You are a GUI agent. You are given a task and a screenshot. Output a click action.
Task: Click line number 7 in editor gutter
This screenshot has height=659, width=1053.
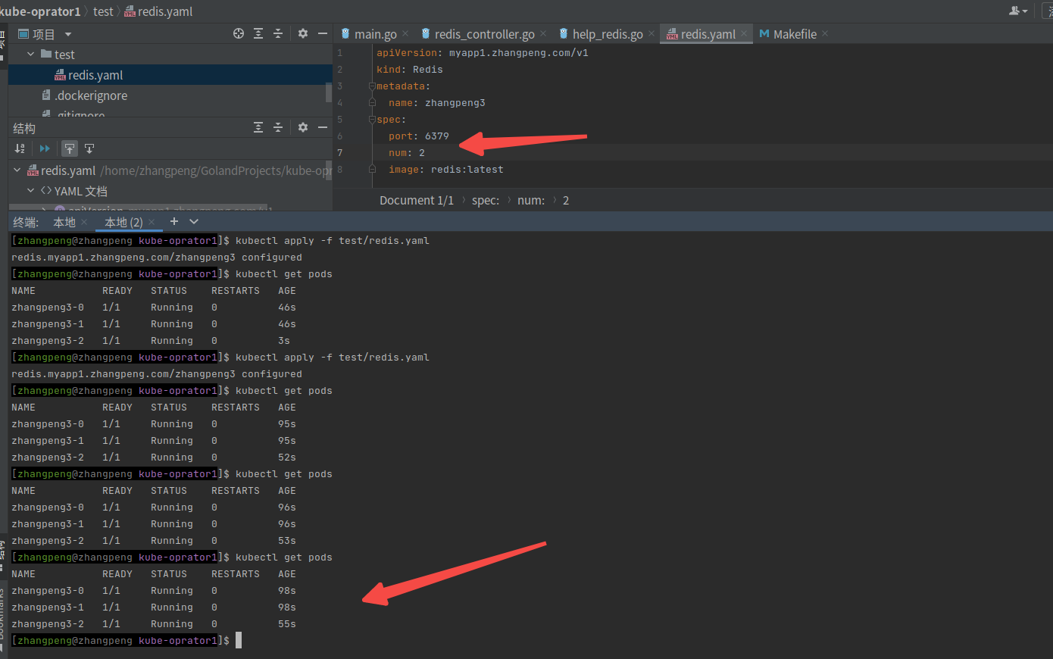coord(339,153)
